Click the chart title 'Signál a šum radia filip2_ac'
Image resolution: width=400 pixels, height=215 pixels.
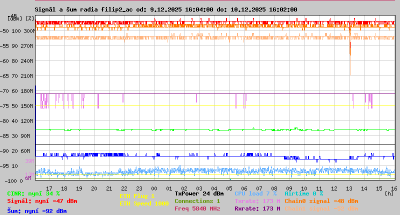[x=83, y=9]
